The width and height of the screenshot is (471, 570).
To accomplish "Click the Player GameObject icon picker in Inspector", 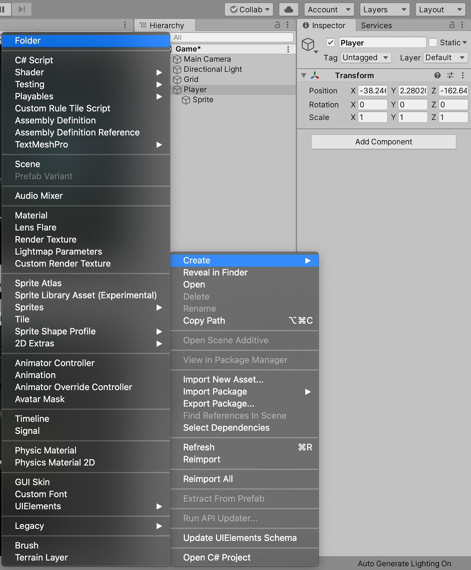I will pos(309,45).
